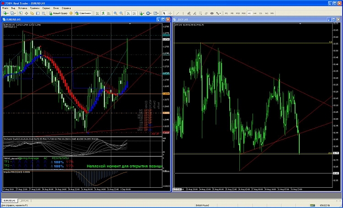
Task: Expand the Periods dropdown arrow
Action: [x=151, y=13]
